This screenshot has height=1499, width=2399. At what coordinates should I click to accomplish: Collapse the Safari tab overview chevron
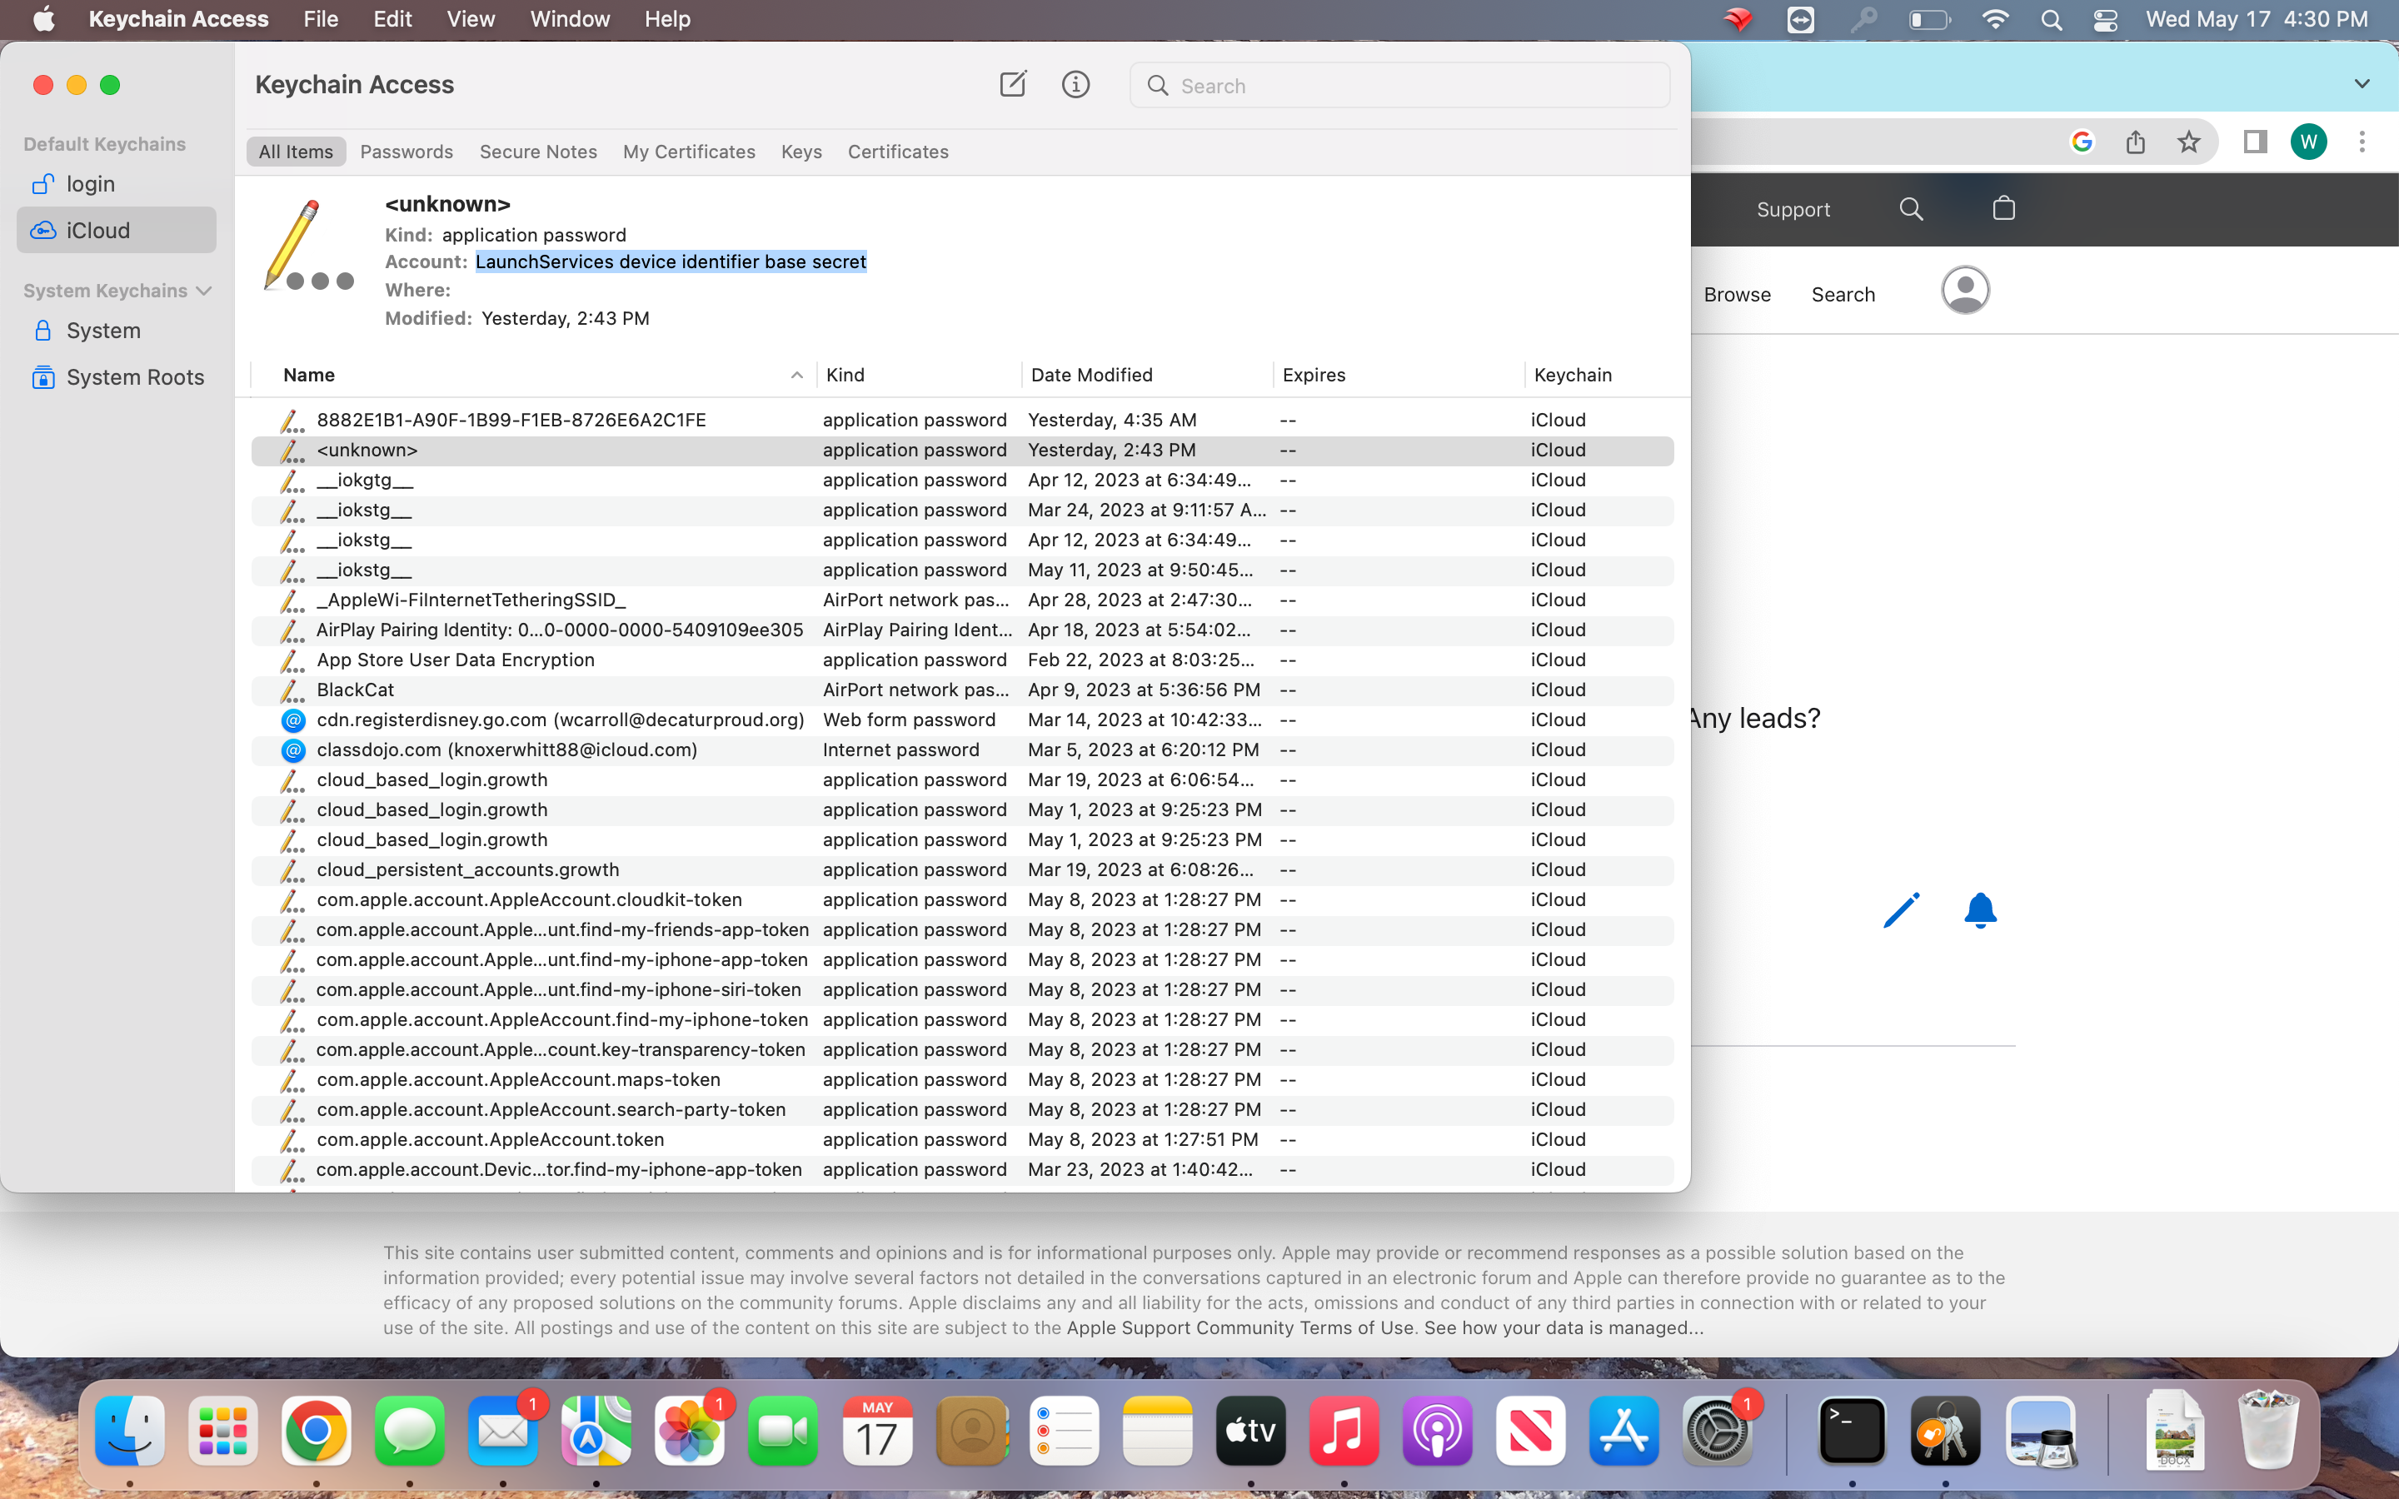[2362, 83]
